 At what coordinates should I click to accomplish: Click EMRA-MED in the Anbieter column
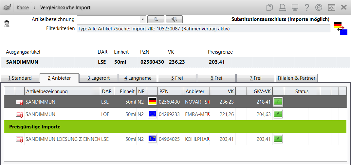(197, 114)
